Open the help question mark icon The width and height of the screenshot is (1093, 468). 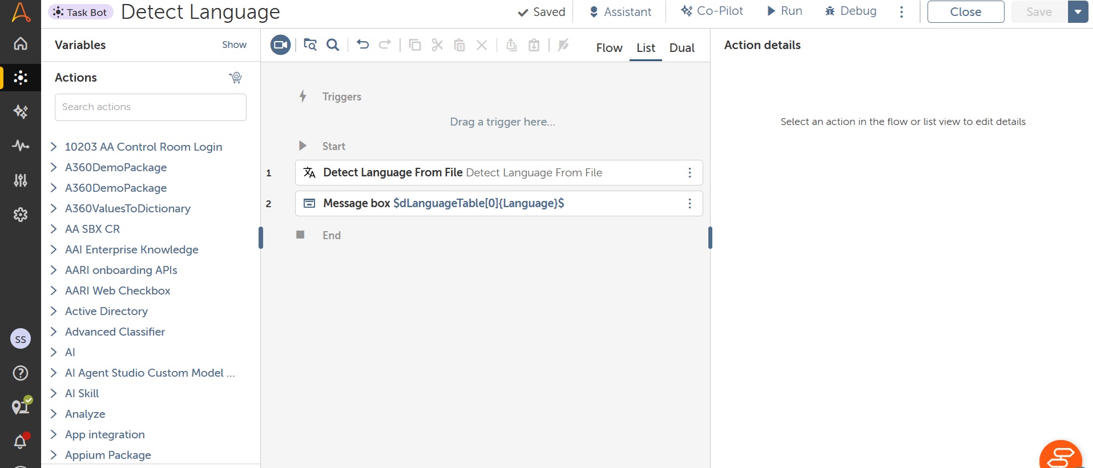pos(21,373)
